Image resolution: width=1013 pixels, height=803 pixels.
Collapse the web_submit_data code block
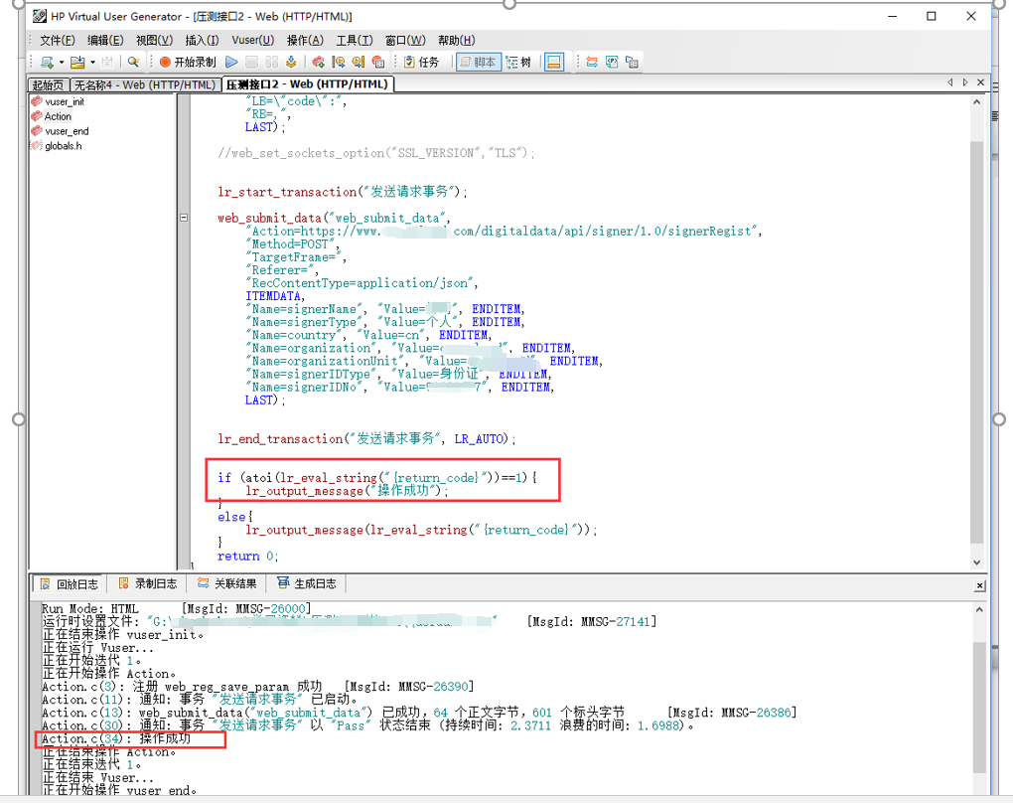[184, 218]
